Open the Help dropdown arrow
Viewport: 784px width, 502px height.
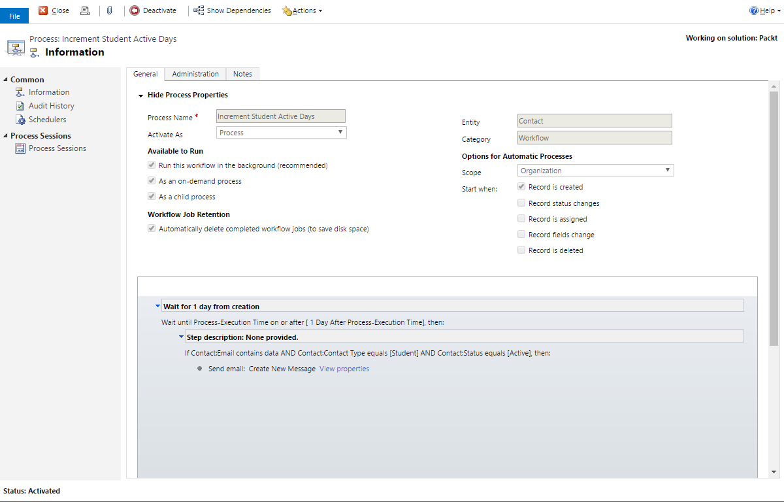779,11
